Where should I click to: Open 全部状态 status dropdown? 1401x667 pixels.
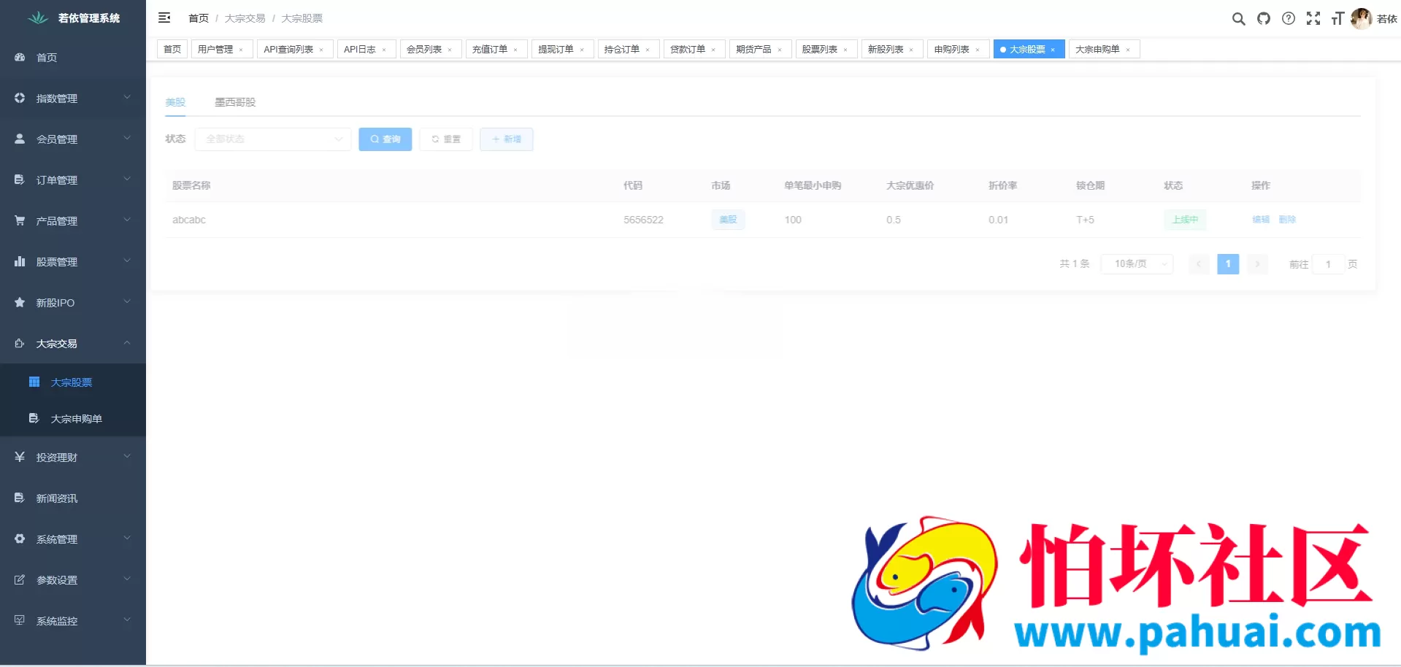(x=273, y=139)
